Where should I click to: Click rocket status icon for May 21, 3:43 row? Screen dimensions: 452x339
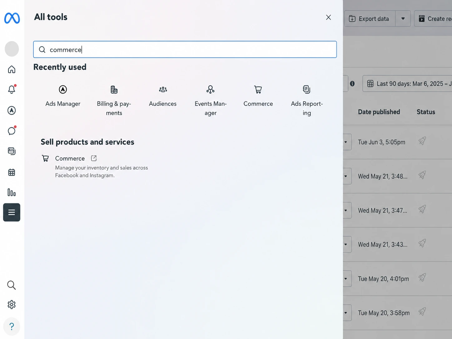[422, 243]
